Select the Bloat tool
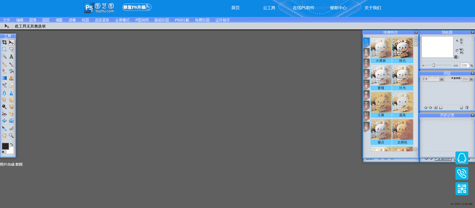Screen dimensions: 475x208 (x=4, y=121)
